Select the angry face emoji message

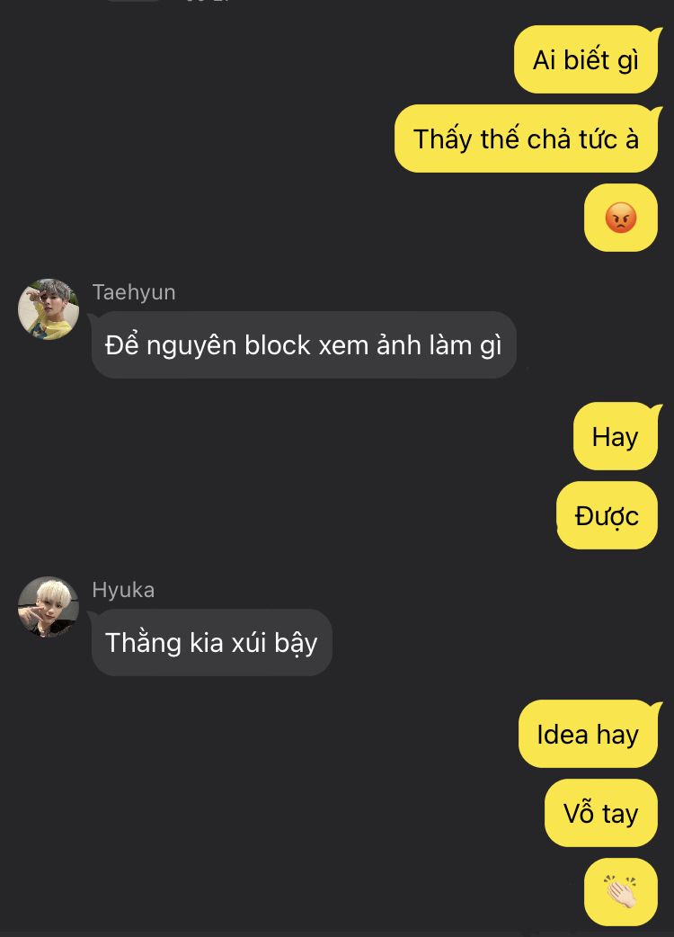[x=621, y=218]
